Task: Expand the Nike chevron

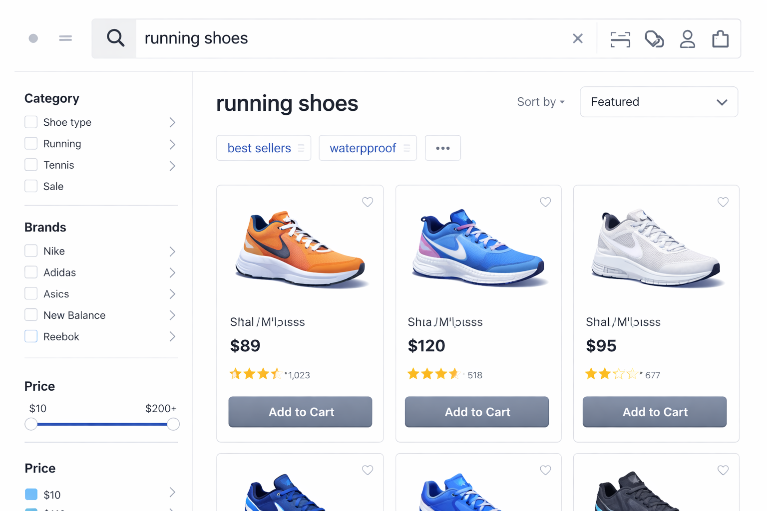Action: point(172,252)
